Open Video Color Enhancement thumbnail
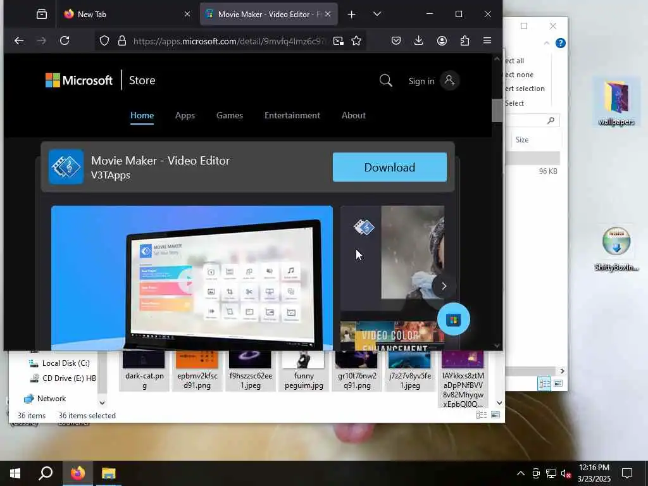The image size is (648, 486). [x=392, y=335]
